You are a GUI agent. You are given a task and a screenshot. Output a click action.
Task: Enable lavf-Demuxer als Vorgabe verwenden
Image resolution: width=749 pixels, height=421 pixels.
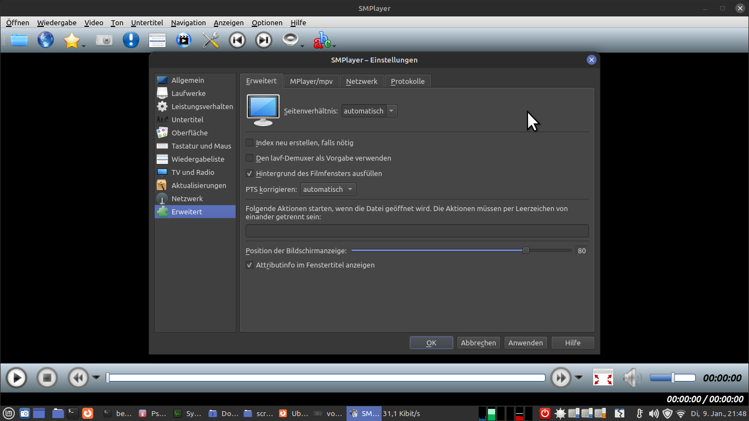250,158
